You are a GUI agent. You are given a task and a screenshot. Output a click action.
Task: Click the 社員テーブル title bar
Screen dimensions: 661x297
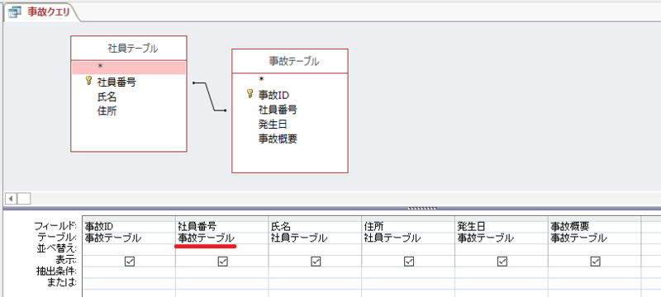pos(129,49)
